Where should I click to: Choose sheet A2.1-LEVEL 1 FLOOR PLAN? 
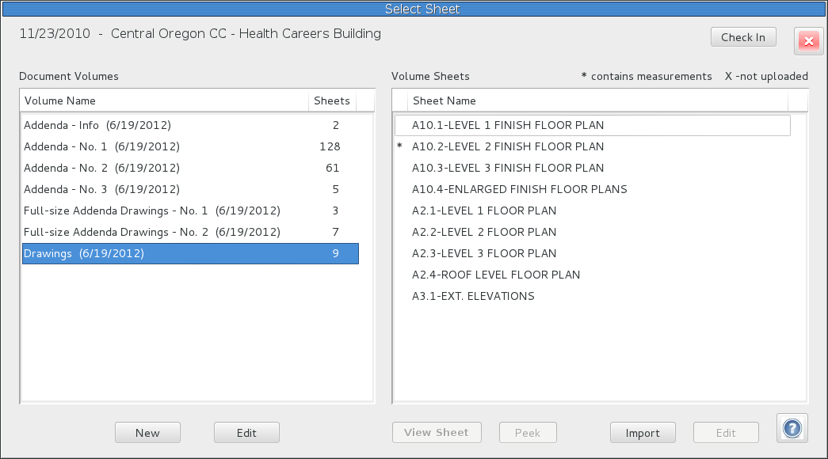[593, 211]
